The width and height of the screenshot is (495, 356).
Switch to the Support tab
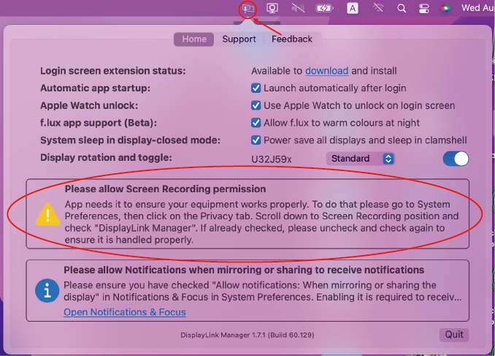pos(239,39)
